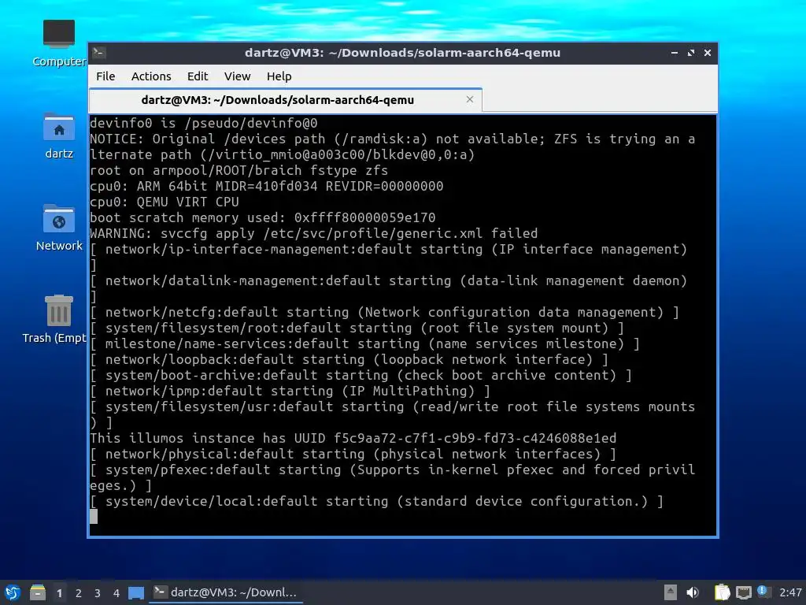The height and width of the screenshot is (605, 806).
Task: Open the Actions menu
Action: click(151, 76)
